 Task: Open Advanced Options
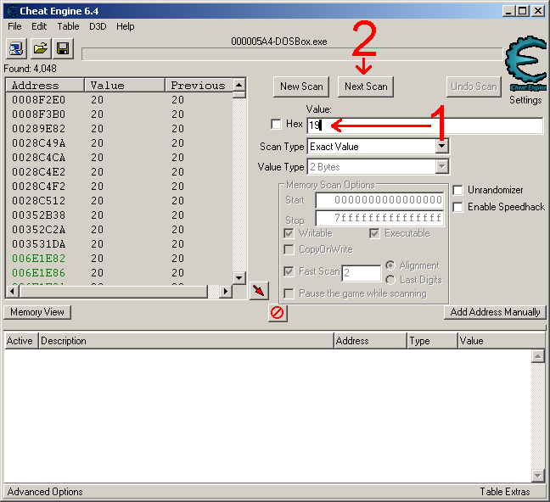pos(45,492)
